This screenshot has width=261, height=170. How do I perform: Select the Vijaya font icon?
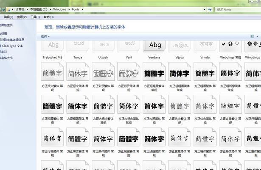coord(180,46)
